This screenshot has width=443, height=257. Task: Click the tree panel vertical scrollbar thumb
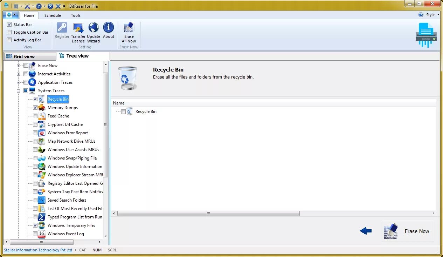[106, 125]
